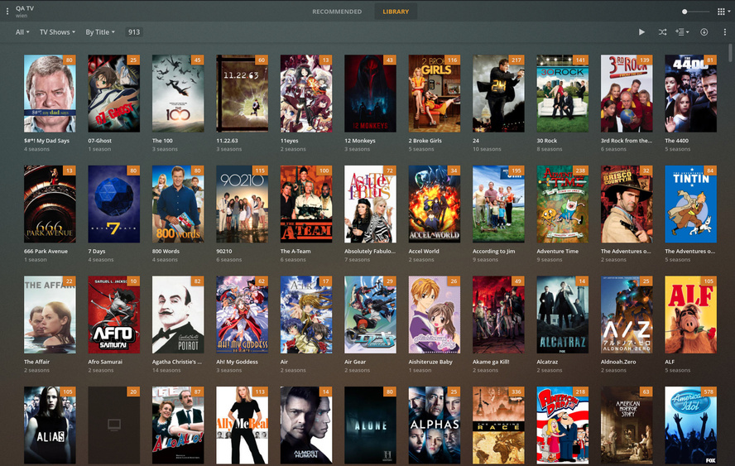
Task: Open the Afro Samurai poster
Action: (114, 315)
